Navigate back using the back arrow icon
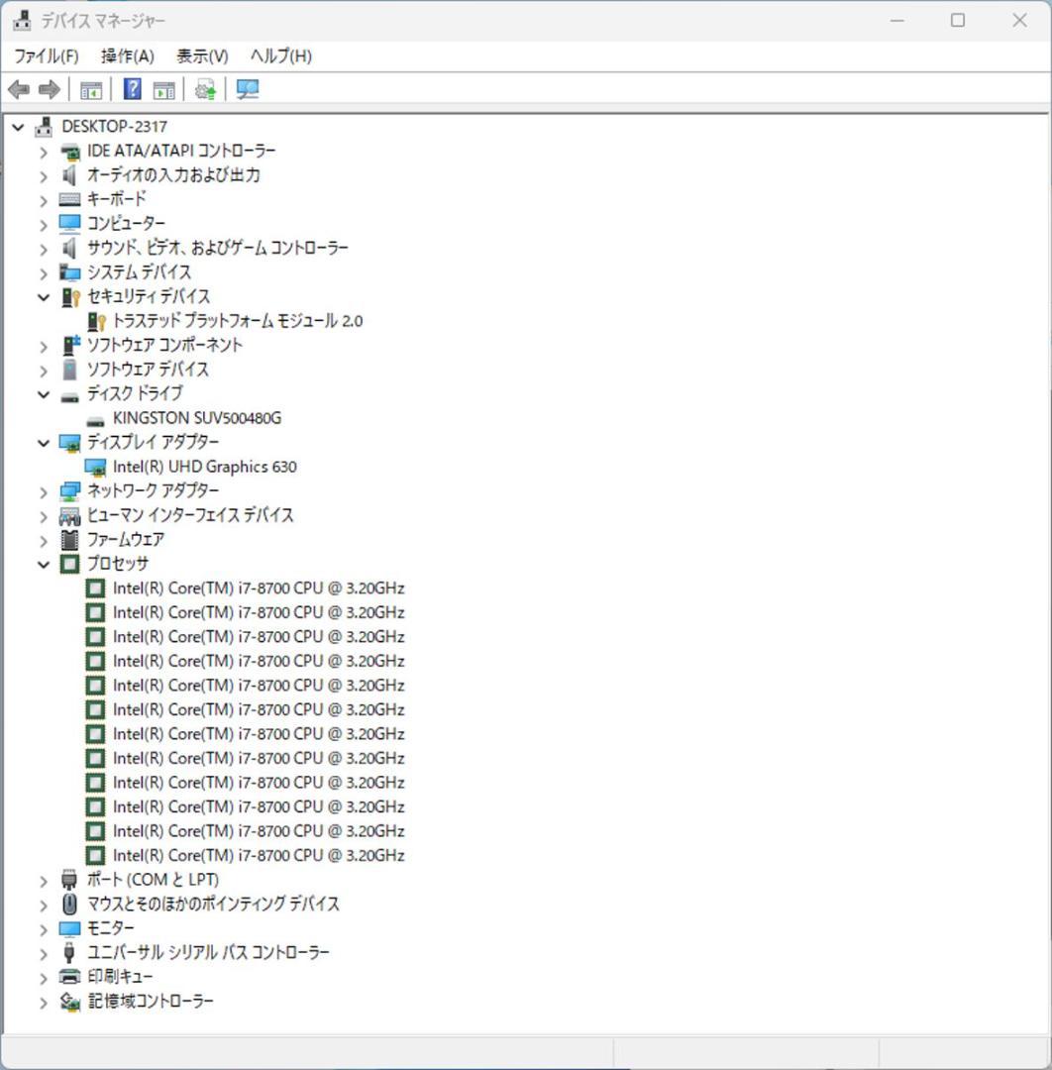The height and width of the screenshot is (1070, 1052). (17, 89)
